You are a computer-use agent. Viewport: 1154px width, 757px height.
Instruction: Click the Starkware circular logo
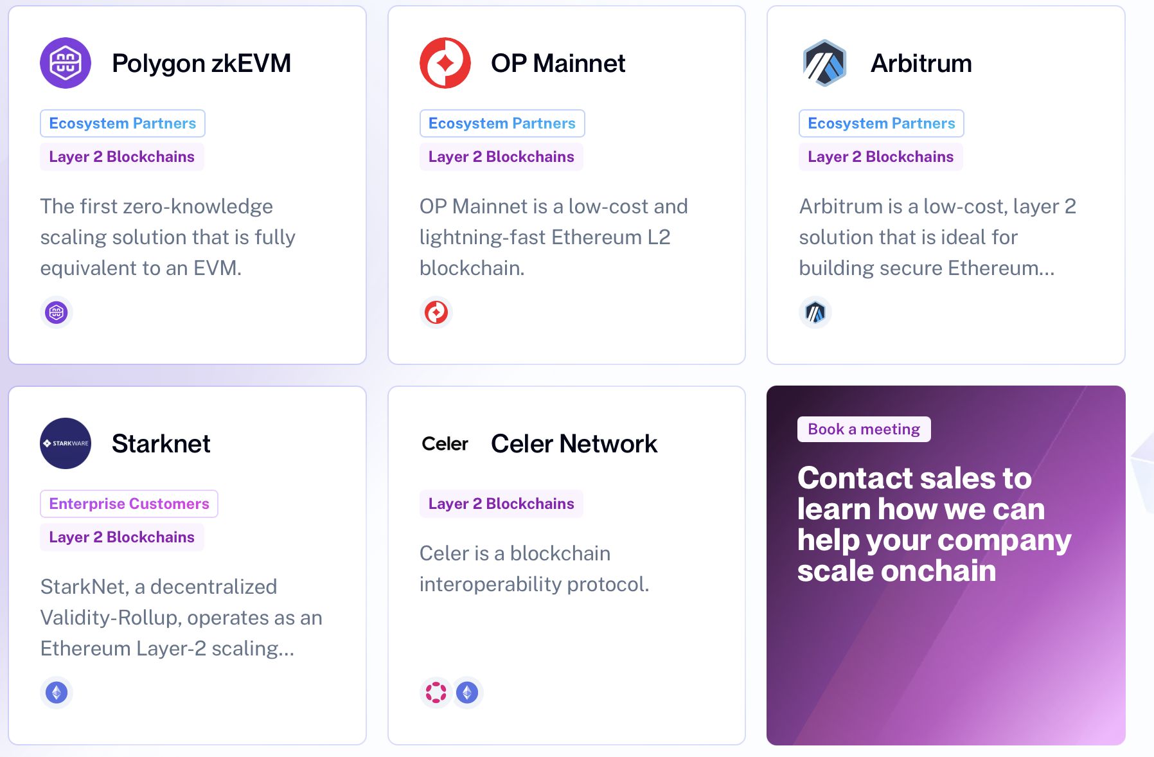tap(66, 443)
